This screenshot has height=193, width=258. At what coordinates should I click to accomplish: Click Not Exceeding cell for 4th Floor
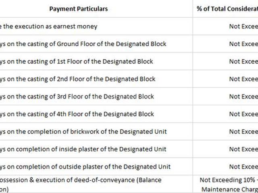243,114
